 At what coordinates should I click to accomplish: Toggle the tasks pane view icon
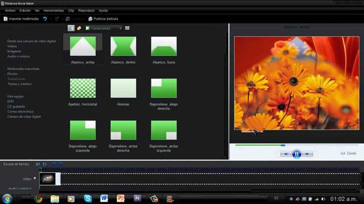[x=71, y=28]
